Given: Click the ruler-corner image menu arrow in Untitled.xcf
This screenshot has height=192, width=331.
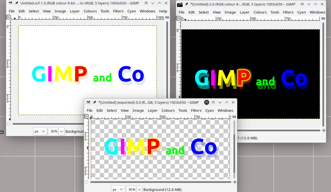Looking at the screenshot, I should (8, 17).
